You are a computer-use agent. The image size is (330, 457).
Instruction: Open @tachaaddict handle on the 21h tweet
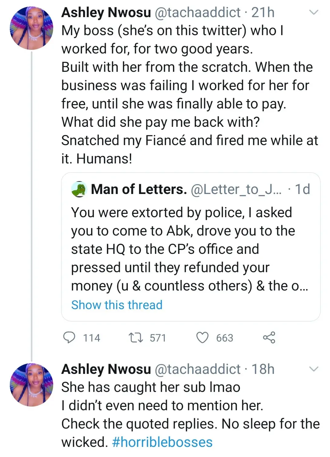click(x=198, y=13)
